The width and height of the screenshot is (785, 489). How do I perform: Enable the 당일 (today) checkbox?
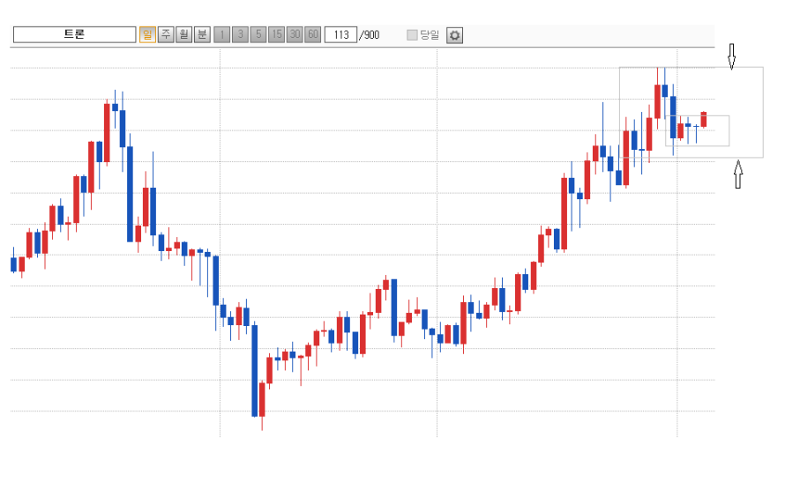pos(412,35)
